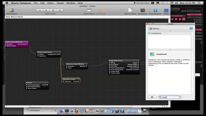
Task: Click Increasing Signal input port on Counter
Action: (x=27, y=85)
